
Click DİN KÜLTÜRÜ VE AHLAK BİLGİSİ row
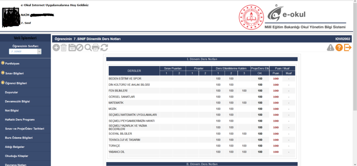click(202, 85)
